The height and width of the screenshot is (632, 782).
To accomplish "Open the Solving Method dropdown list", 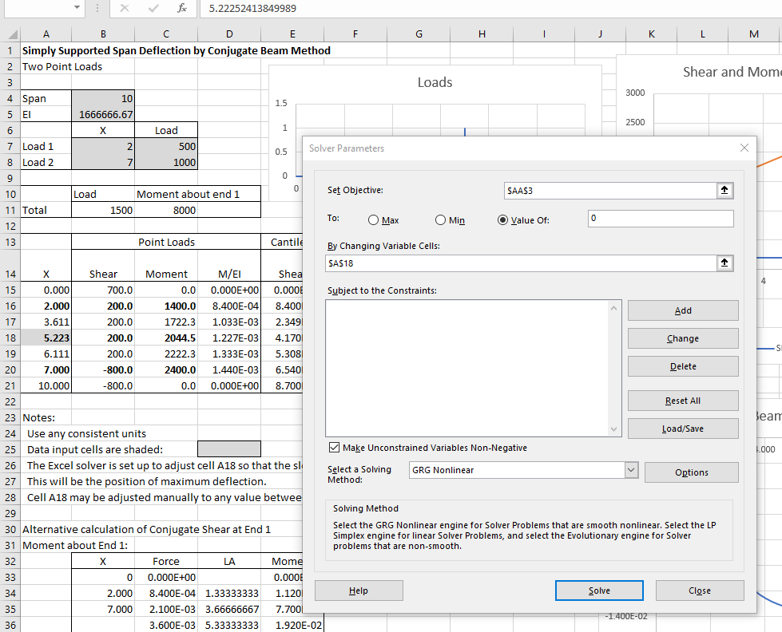I will [x=631, y=470].
